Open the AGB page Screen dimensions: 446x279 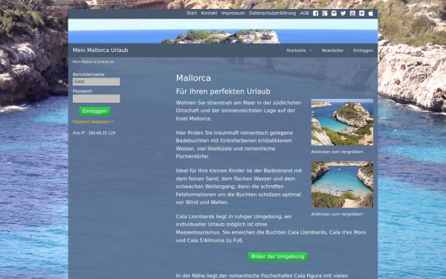(x=304, y=13)
